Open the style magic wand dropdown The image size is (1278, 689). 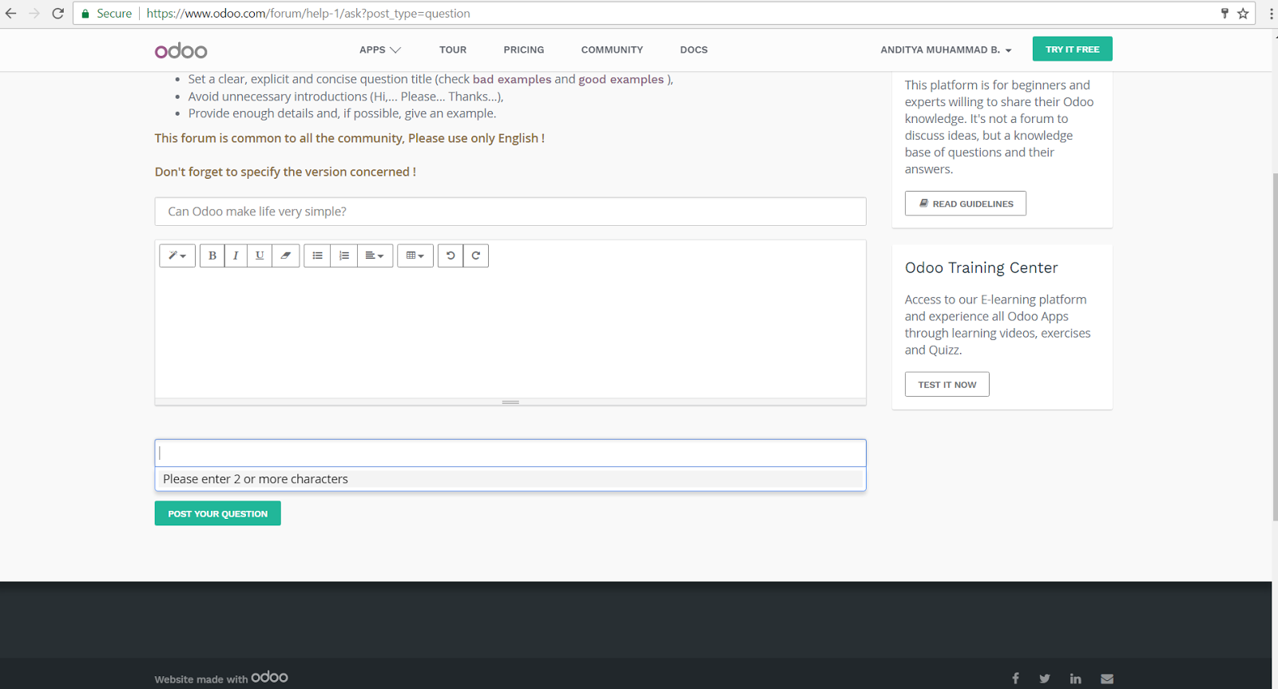[177, 255]
